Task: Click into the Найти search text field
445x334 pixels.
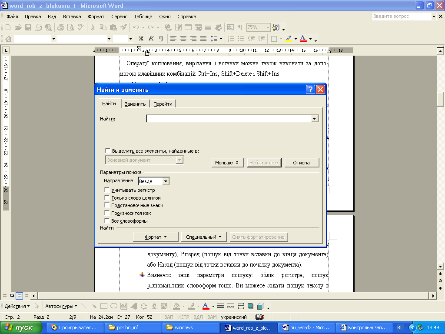Action: [x=229, y=119]
